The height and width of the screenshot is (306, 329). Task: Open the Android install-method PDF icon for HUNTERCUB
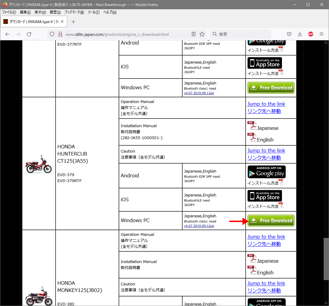pyautogui.click(x=281, y=182)
